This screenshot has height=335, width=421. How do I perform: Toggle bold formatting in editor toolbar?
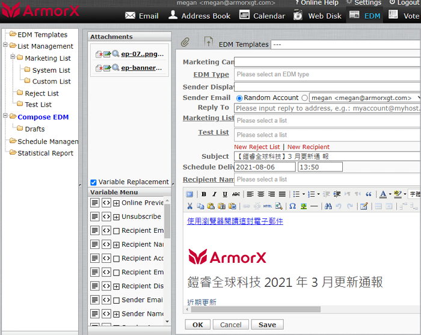(204, 194)
